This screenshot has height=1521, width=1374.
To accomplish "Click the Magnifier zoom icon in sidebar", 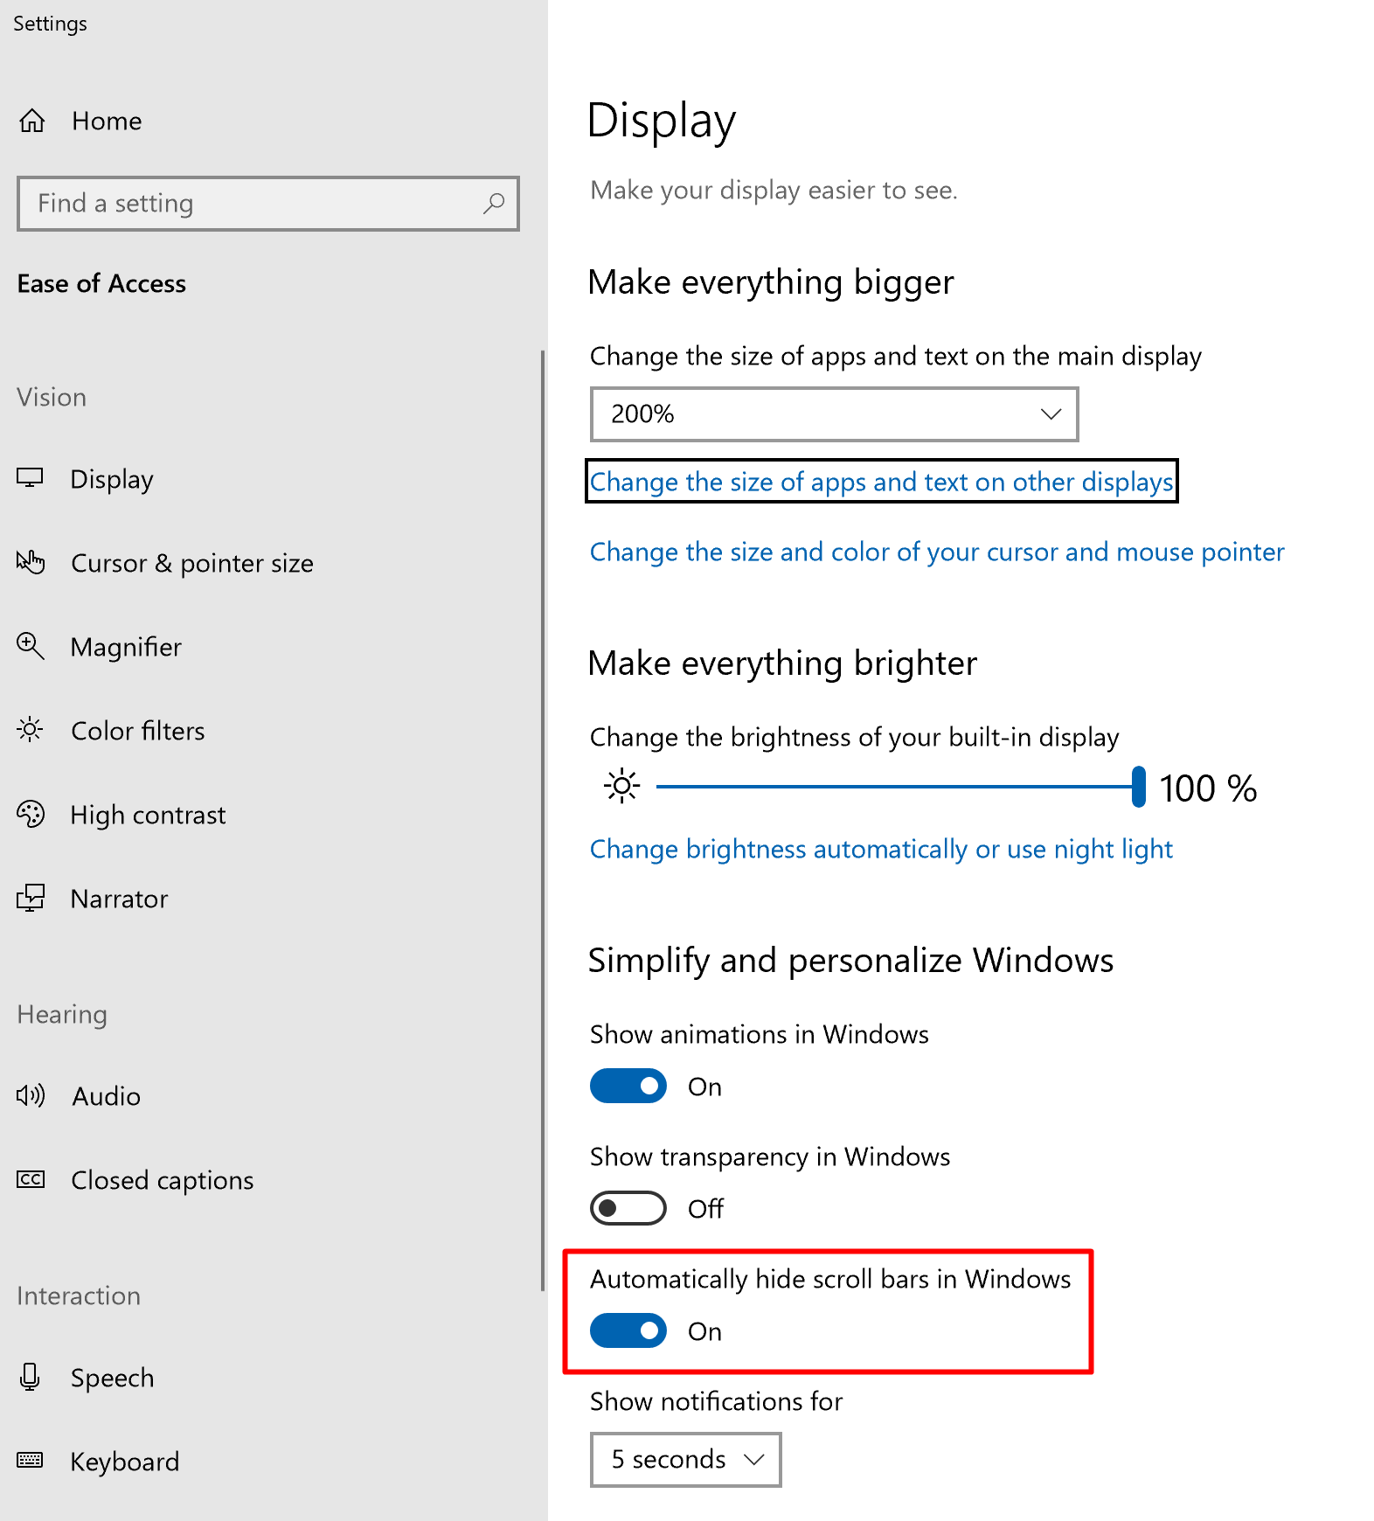I will coord(31,646).
